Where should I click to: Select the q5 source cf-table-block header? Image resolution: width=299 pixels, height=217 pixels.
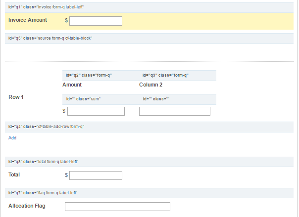pos(149,38)
